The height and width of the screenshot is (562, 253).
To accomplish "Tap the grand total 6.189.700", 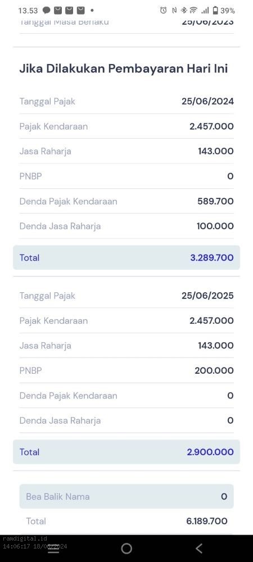I will 207,521.
